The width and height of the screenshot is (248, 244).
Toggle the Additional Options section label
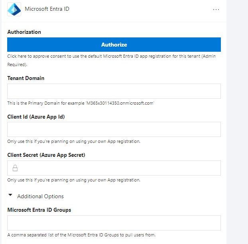(40, 196)
